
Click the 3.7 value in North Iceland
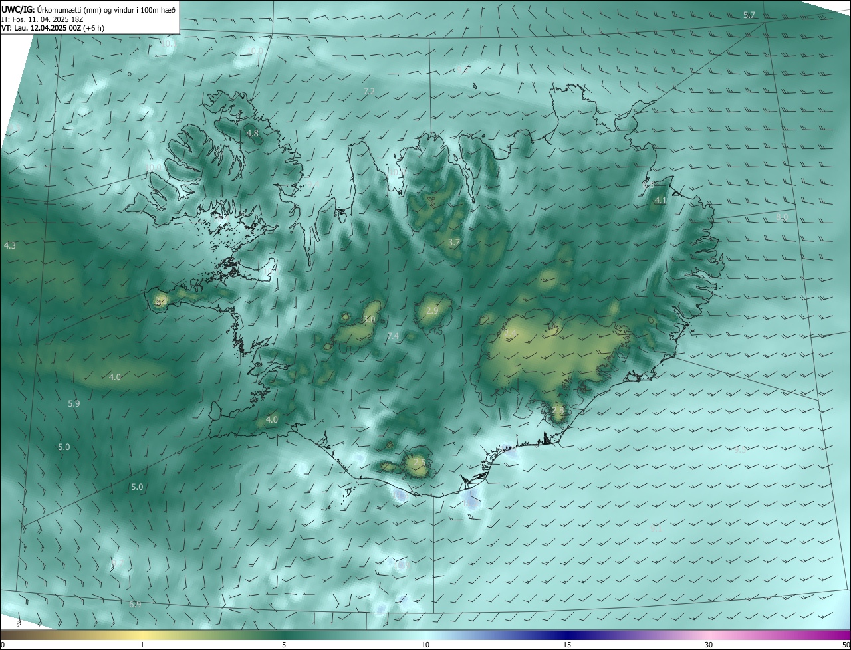[x=454, y=243]
